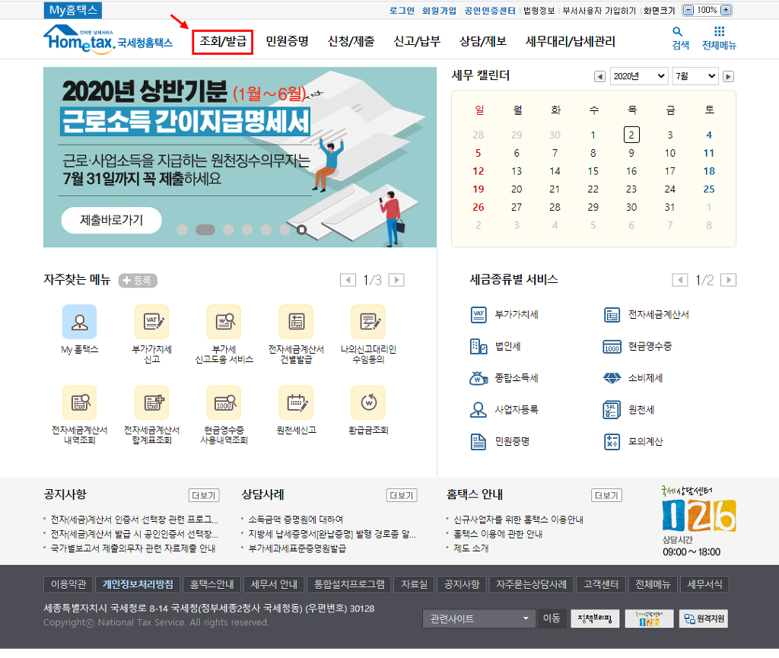Screen dimensions: 779x658
Task: Click the 로그인 link
Action: pyautogui.click(x=402, y=11)
